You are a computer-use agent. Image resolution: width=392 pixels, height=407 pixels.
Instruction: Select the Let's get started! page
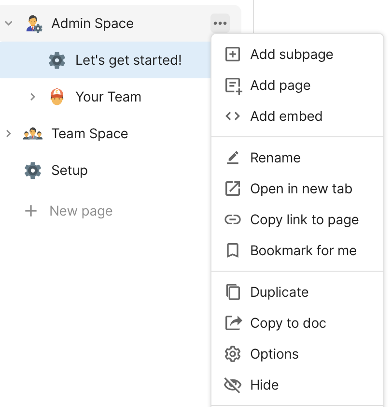coord(128,60)
